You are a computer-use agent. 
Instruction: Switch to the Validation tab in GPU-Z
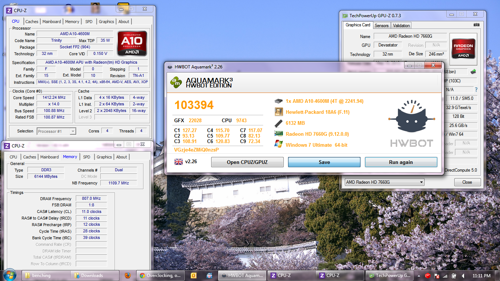coord(401,25)
